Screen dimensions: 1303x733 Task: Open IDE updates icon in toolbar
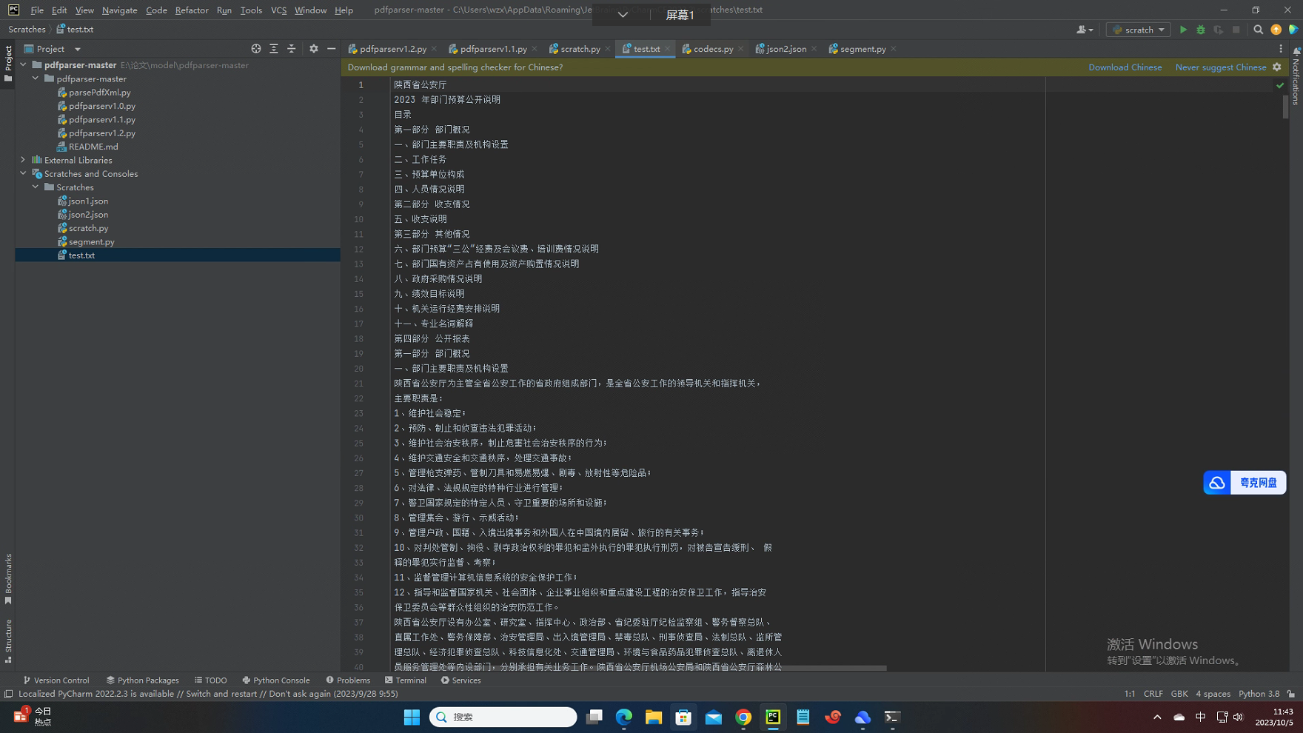[x=1276, y=30]
